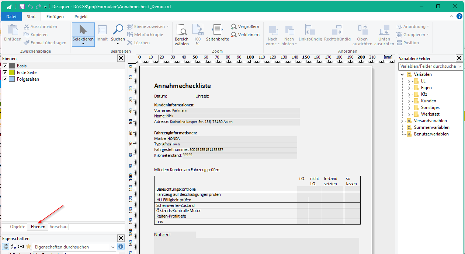The height and width of the screenshot is (254, 465).
Task: Sort properties alphabetically with A-Z icon
Action: tap(13, 247)
